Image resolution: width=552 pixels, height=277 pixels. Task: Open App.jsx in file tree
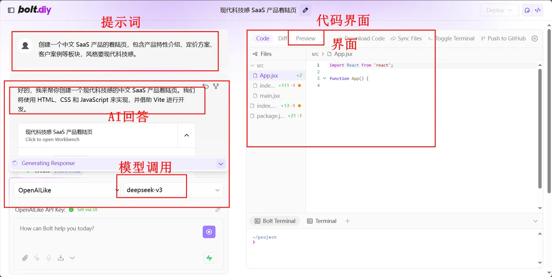click(x=276, y=75)
